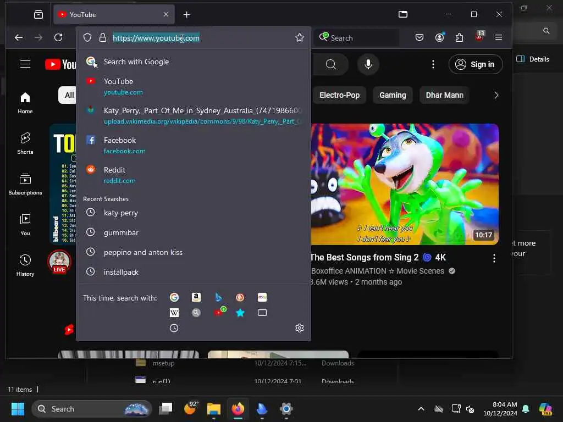The image size is (563, 422).
Task: Select the Dhar Mann filter chip
Action: (x=444, y=95)
